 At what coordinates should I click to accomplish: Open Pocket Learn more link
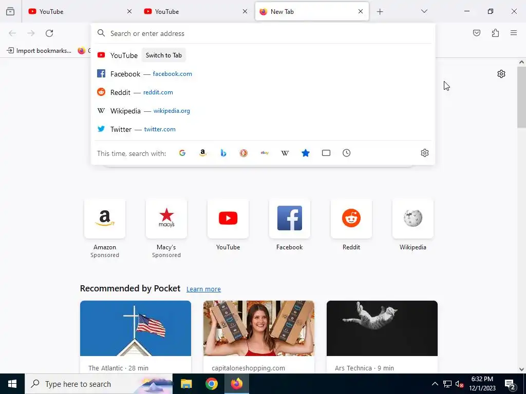coord(203,289)
